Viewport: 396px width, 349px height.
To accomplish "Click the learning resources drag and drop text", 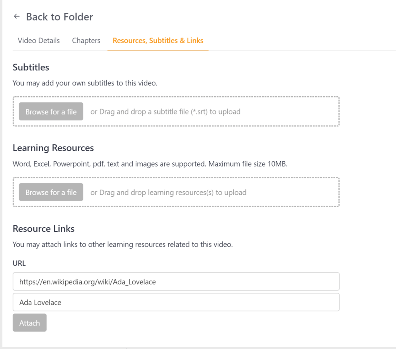I will click(168, 192).
